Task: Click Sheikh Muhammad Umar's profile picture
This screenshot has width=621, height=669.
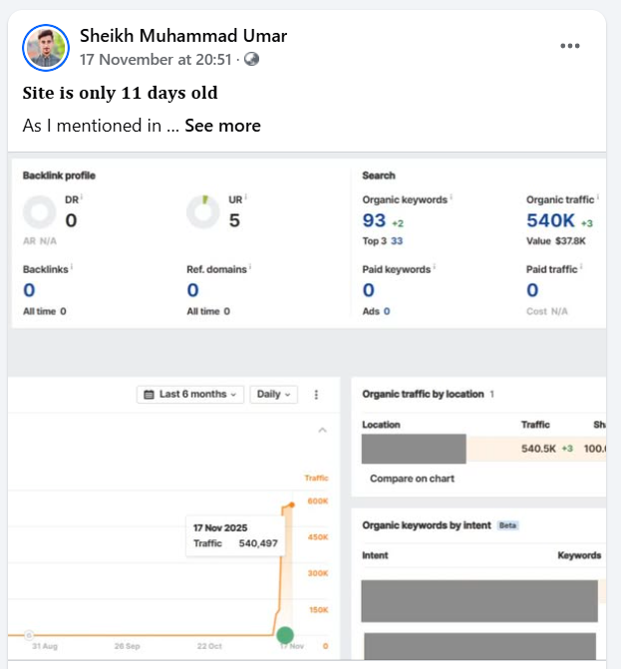Action: click(x=46, y=47)
